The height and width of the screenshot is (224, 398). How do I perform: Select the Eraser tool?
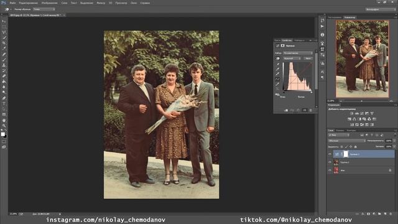point(4,76)
